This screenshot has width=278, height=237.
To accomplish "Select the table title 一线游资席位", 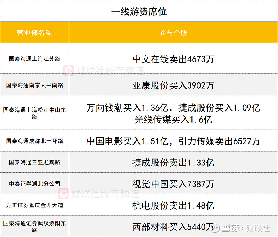I will [x=139, y=11].
